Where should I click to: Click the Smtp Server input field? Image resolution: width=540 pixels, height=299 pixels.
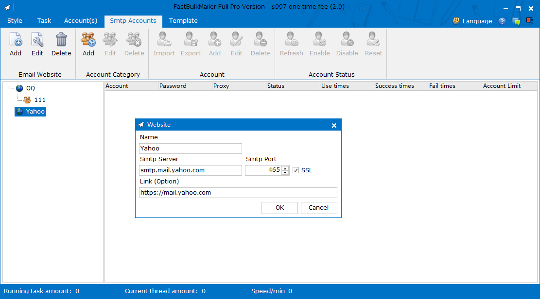coord(191,170)
